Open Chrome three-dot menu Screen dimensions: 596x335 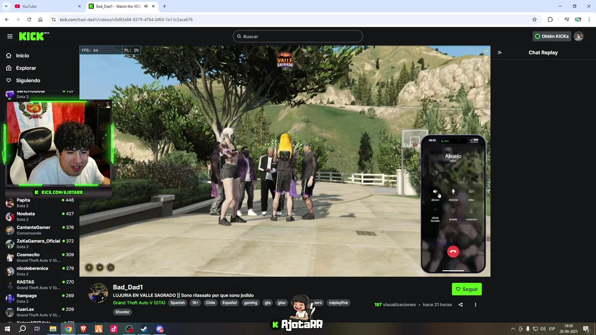[x=589, y=20]
